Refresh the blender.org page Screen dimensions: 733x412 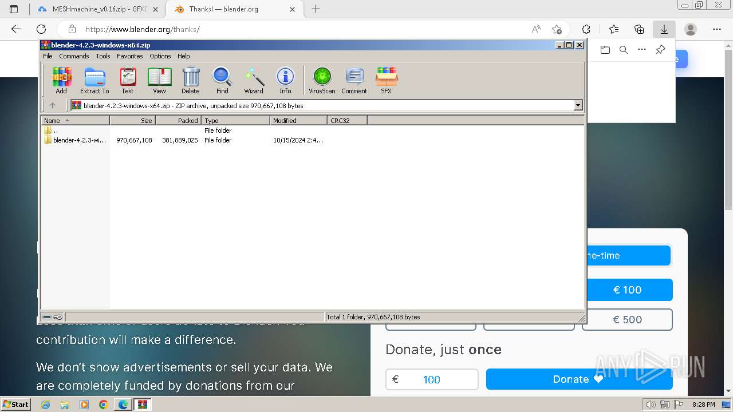click(x=41, y=29)
